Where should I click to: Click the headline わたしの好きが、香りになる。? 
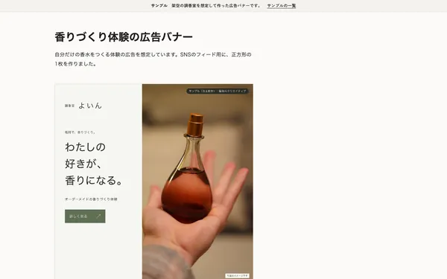tap(94, 164)
